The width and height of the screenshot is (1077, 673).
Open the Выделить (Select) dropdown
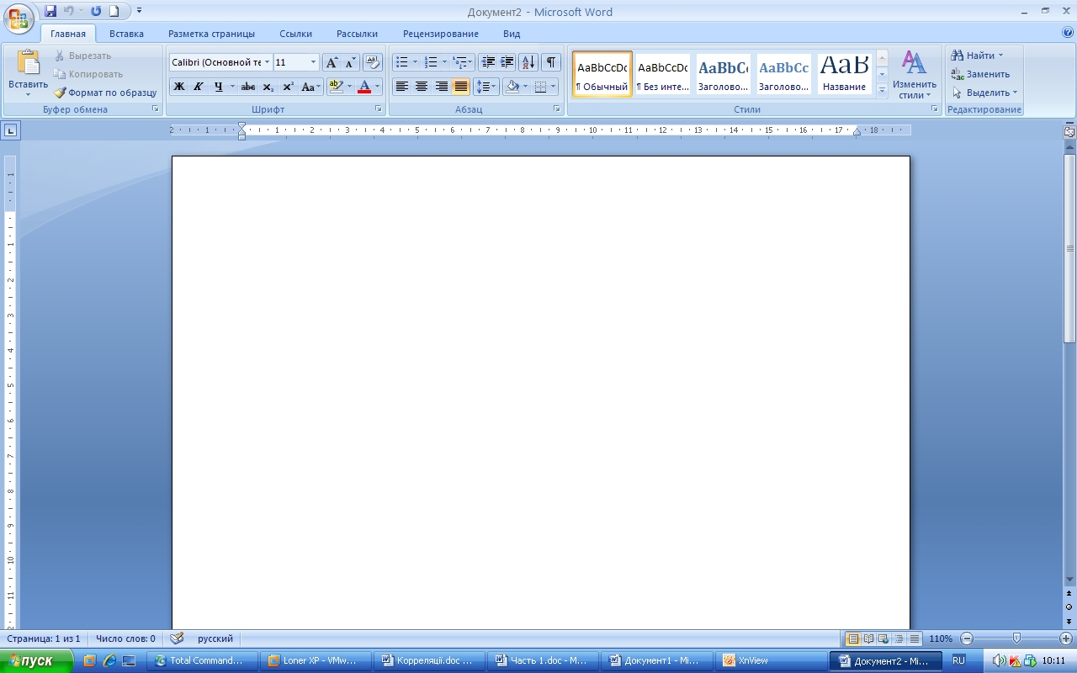pyautogui.click(x=984, y=93)
